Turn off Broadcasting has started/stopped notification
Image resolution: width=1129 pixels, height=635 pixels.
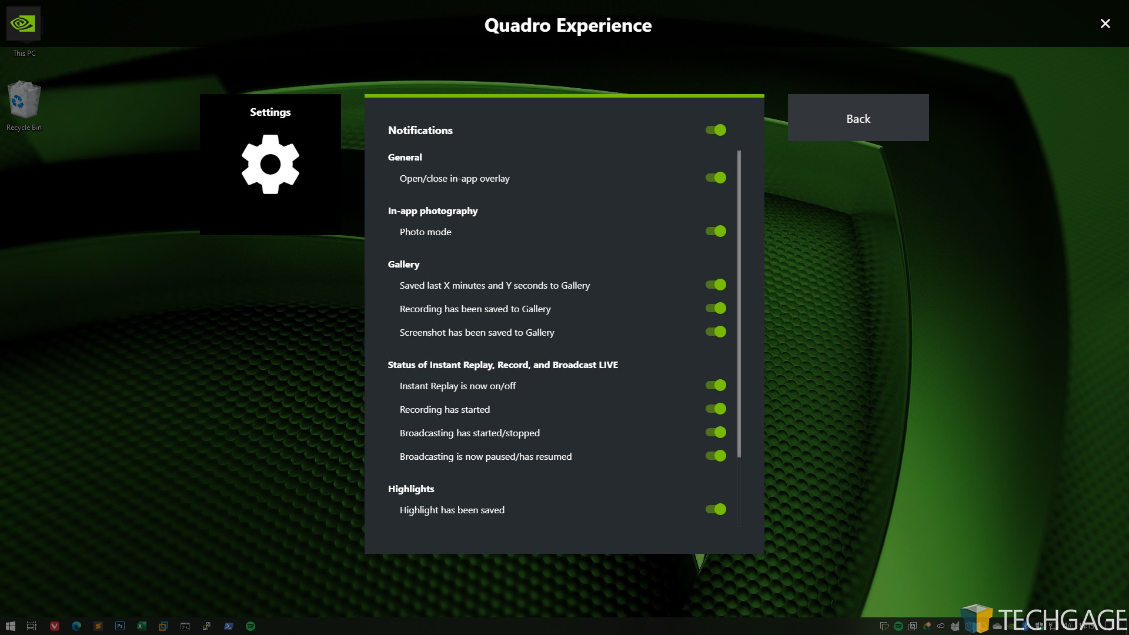coord(716,432)
